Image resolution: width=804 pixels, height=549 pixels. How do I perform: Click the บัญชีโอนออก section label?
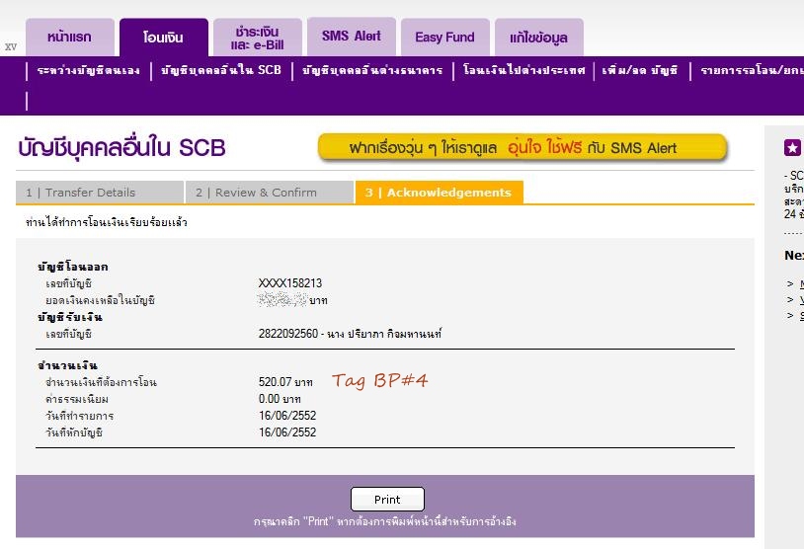pos(73,267)
